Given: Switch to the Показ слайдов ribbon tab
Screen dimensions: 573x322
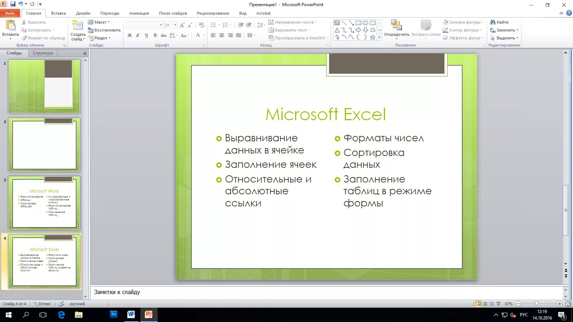Looking at the screenshot, I should tap(173, 13).
